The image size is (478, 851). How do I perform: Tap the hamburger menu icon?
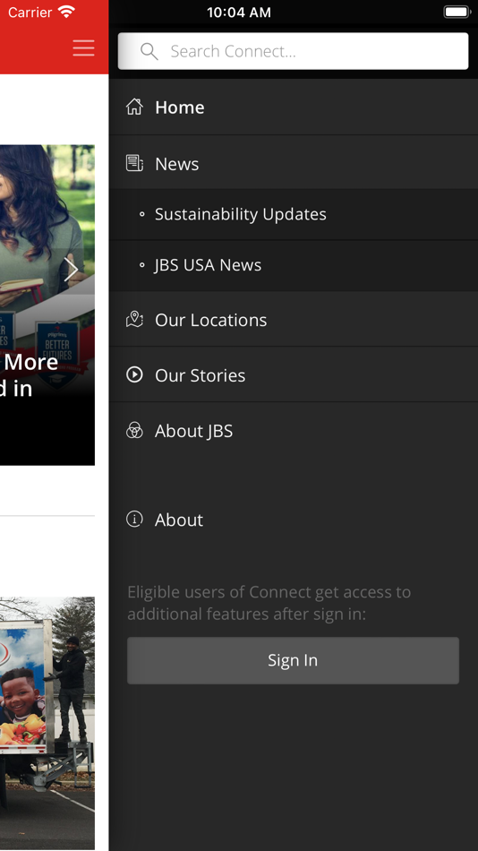click(x=83, y=48)
